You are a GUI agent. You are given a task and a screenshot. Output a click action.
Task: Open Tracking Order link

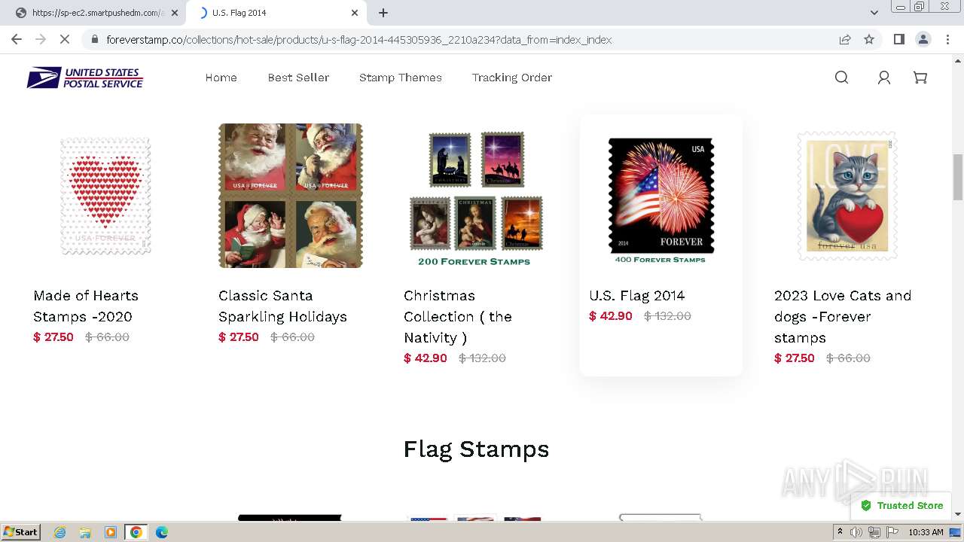(x=512, y=78)
